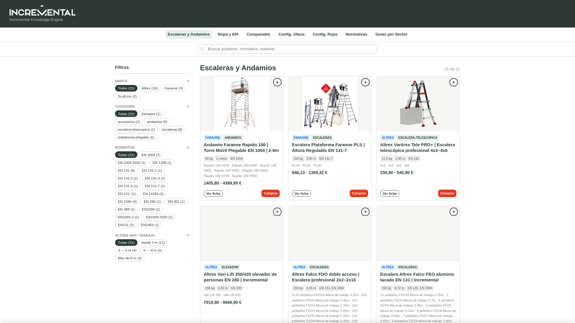
Task: Open Config. Ropa
Action: (325, 34)
